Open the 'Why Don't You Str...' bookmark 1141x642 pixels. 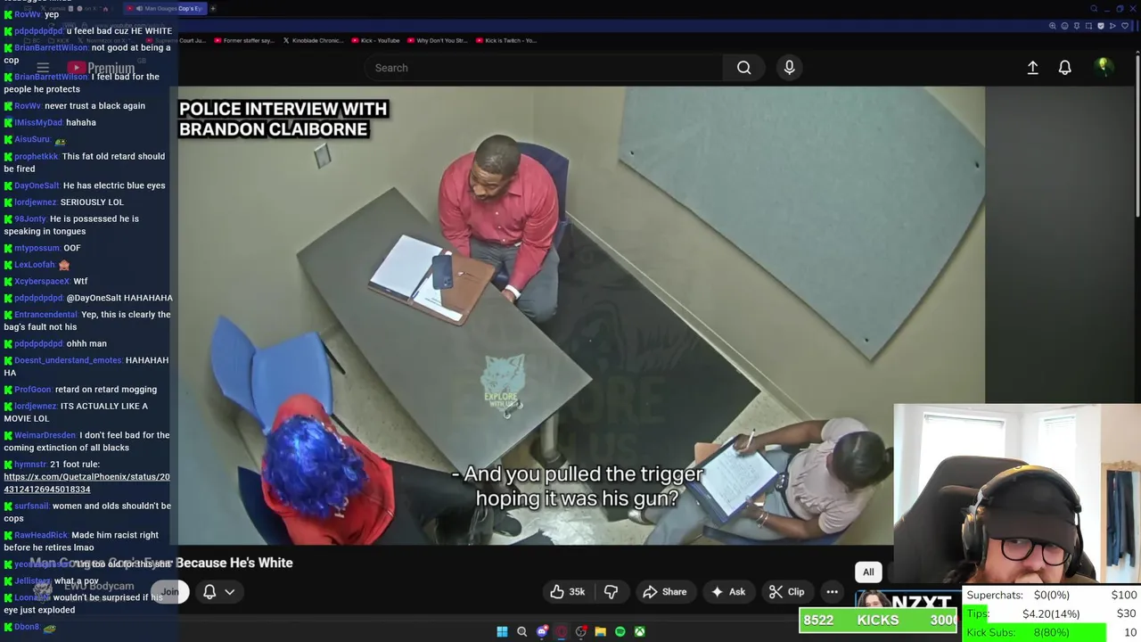coord(438,40)
